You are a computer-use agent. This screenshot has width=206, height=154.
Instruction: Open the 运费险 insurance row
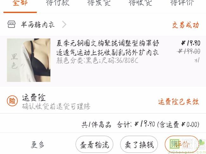[103, 101]
